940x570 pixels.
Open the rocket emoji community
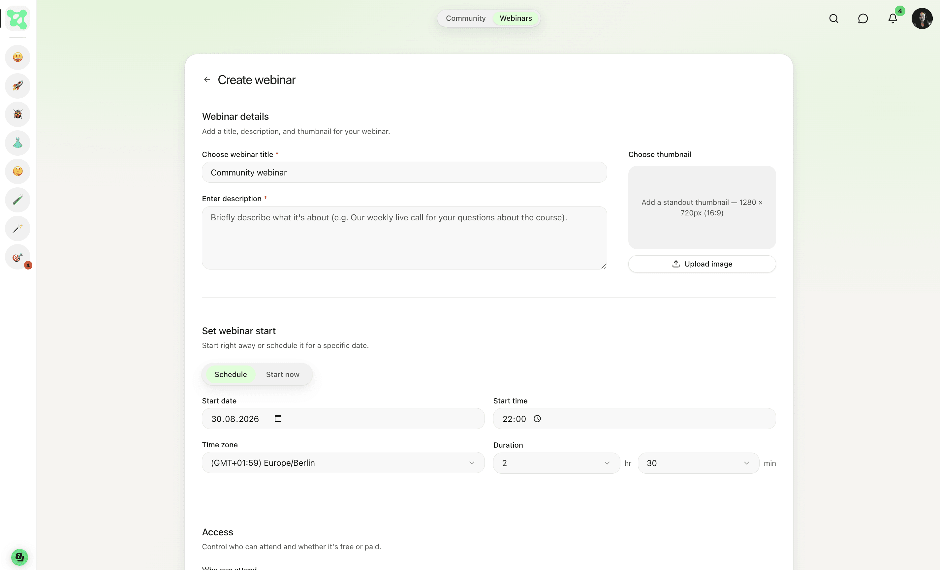(x=17, y=86)
